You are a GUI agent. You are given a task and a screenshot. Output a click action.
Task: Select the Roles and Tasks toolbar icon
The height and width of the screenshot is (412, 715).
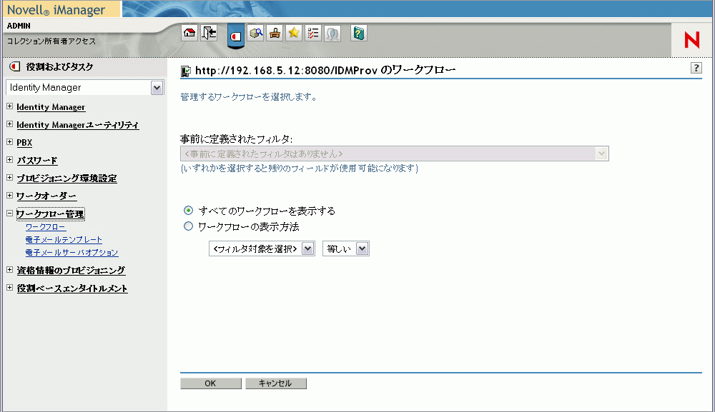pos(236,36)
